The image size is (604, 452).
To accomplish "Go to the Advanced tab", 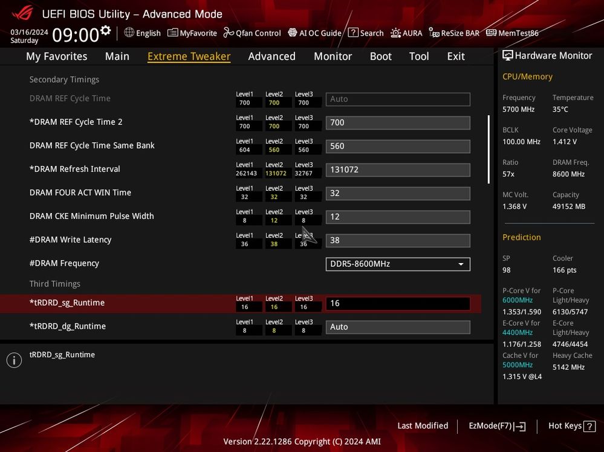I will click(x=271, y=56).
